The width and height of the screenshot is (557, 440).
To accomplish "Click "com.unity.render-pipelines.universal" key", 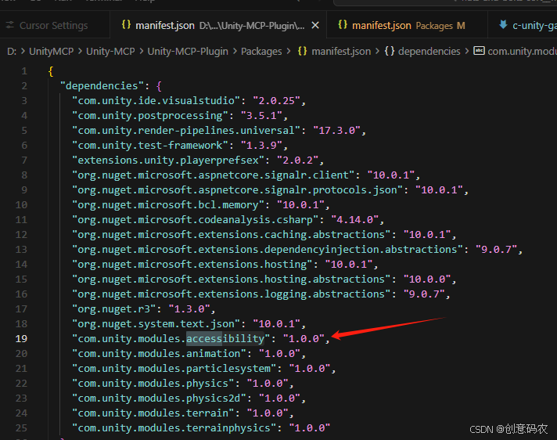I will [x=186, y=131].
